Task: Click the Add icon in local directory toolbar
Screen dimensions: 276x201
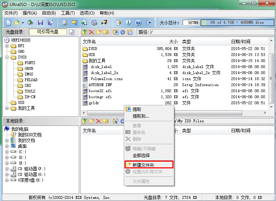Action: (115, 121)
